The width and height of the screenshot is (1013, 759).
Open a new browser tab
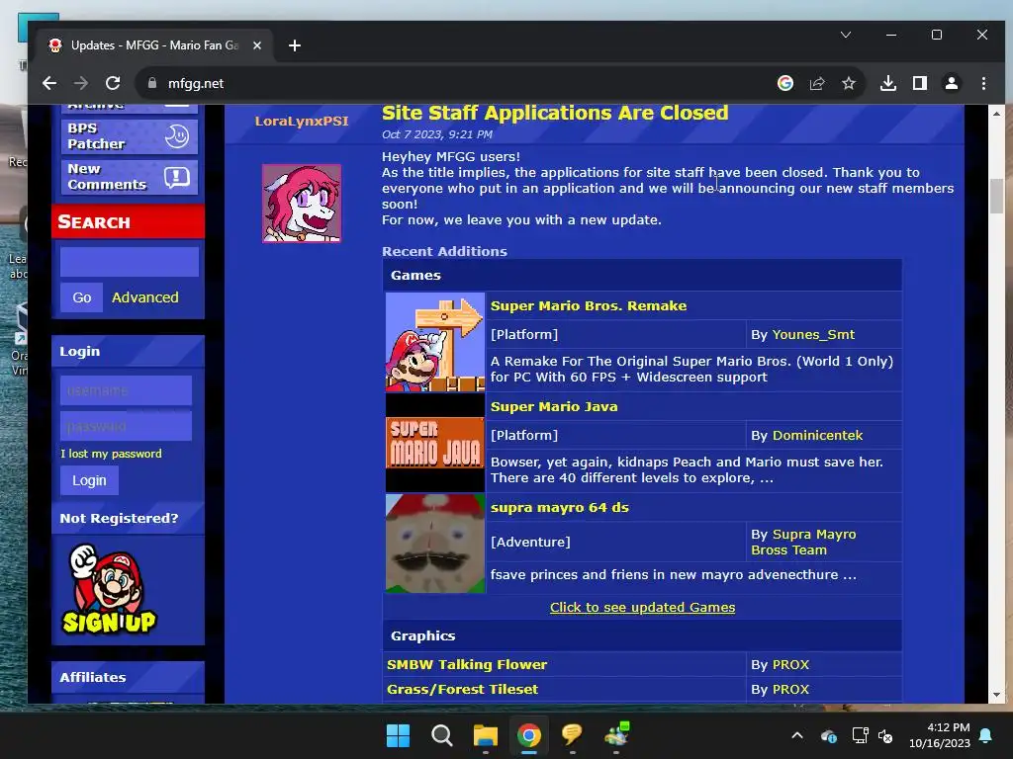coord(295,45)
